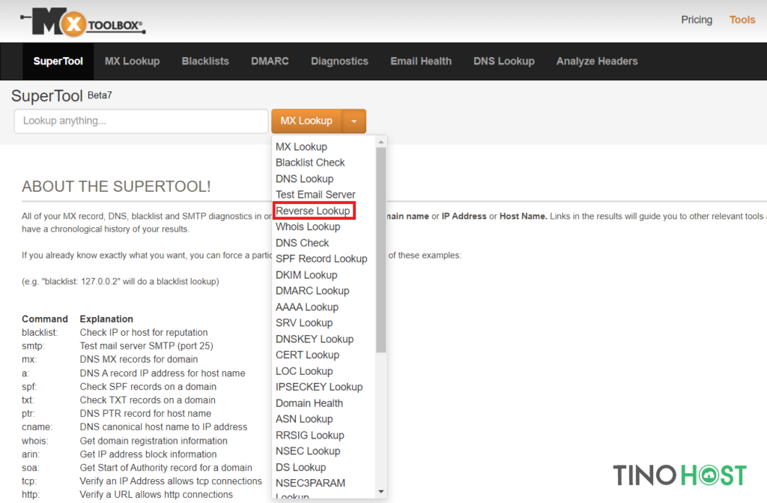Click the 'Beta7' label beside SuperTool

100,95
